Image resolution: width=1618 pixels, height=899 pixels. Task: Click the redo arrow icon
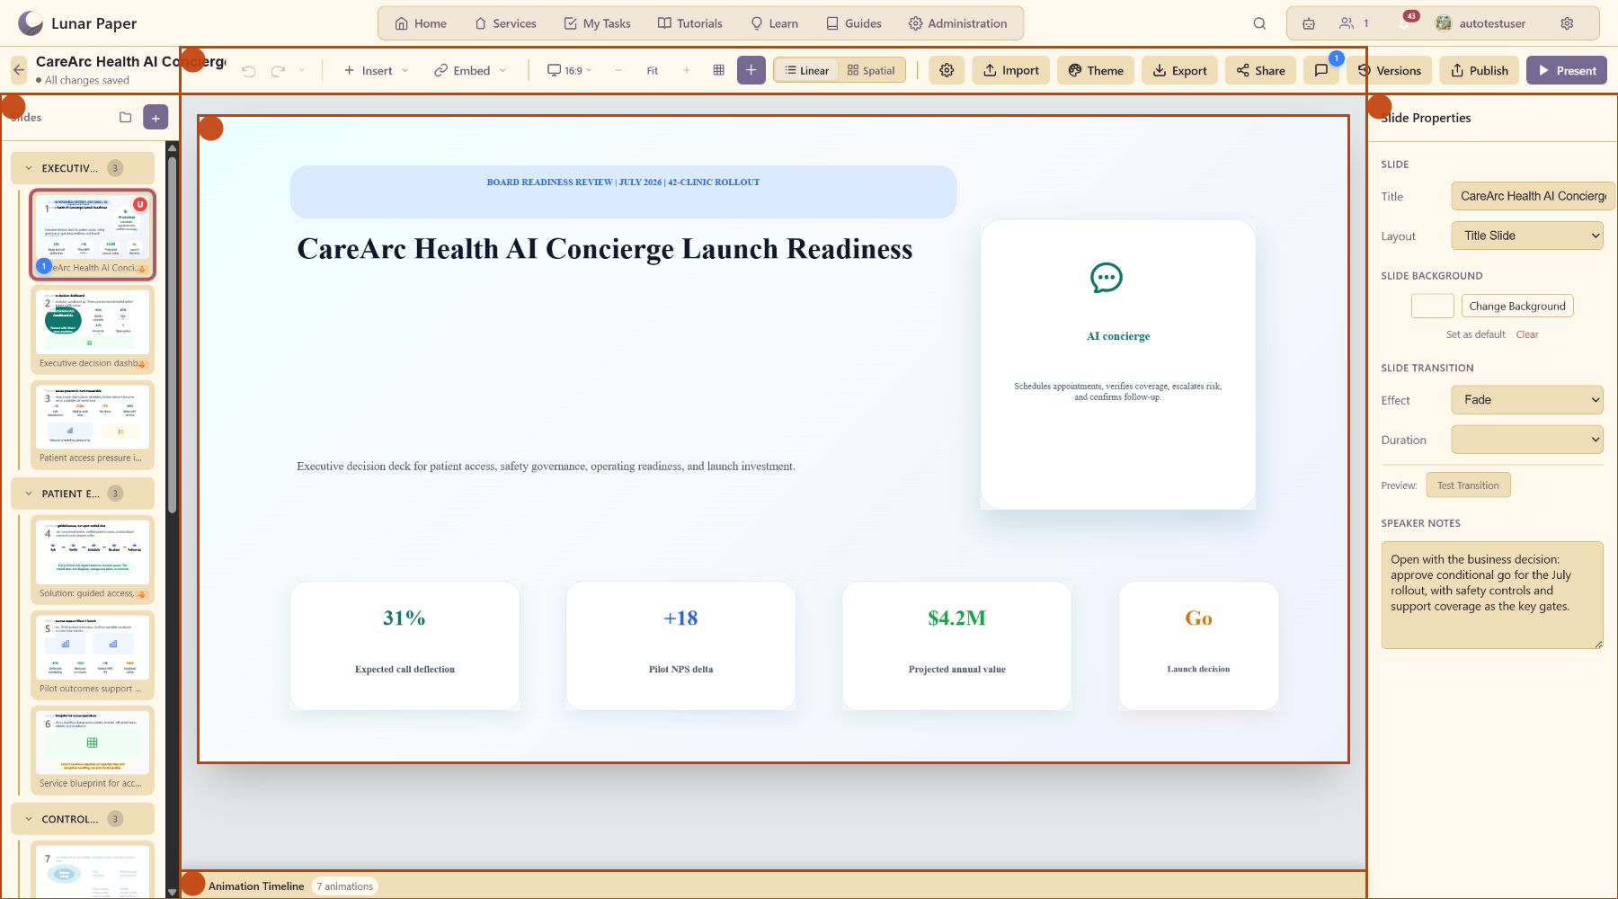(x=279, y=70)
